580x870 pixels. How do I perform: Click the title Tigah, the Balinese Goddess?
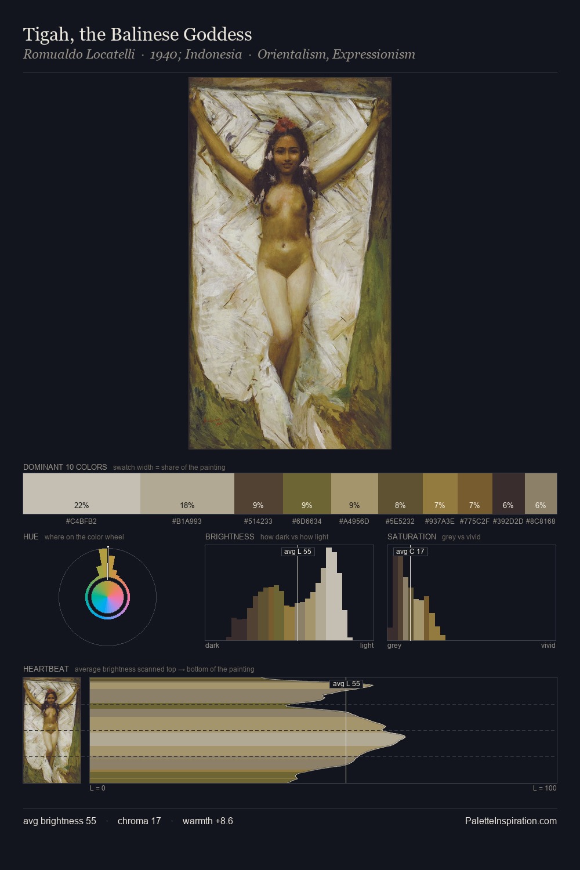[x=137, y=34]
